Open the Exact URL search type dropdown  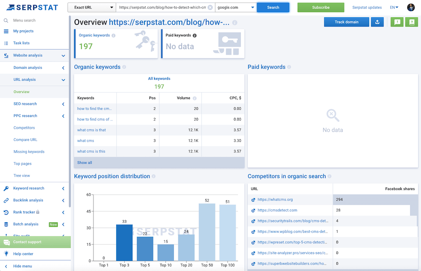pyautogui.click(x=92, y=8)
